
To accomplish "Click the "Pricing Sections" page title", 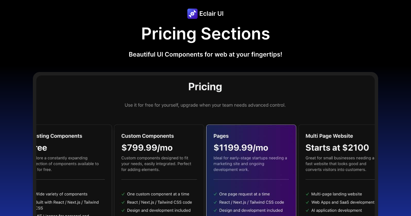I will [206, 34].
